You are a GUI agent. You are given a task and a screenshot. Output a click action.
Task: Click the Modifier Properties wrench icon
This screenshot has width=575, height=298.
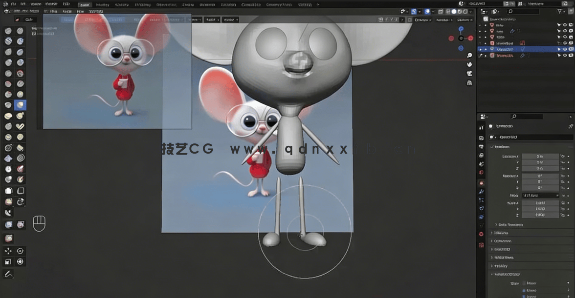pyautogui.click(x=481, y=191)
